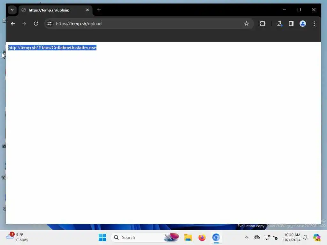Open the weather widget showing 51°F
Screen dimensions: 327x245
[x=17, y=237]
